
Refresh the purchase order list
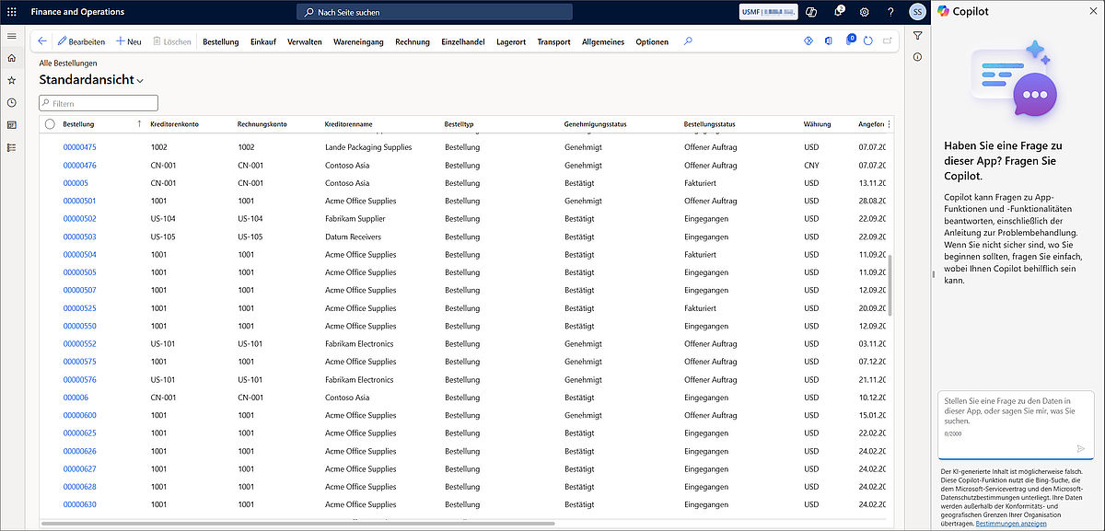pos(868,41)
